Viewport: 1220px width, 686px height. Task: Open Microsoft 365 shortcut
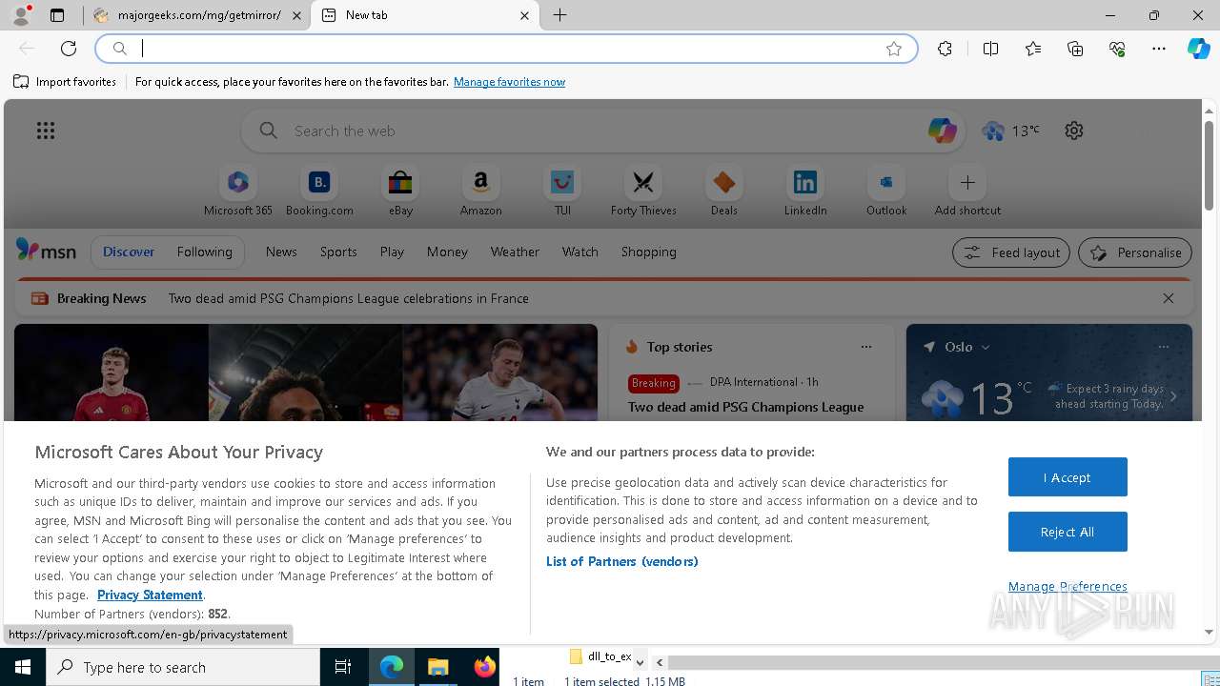point(238,192)
